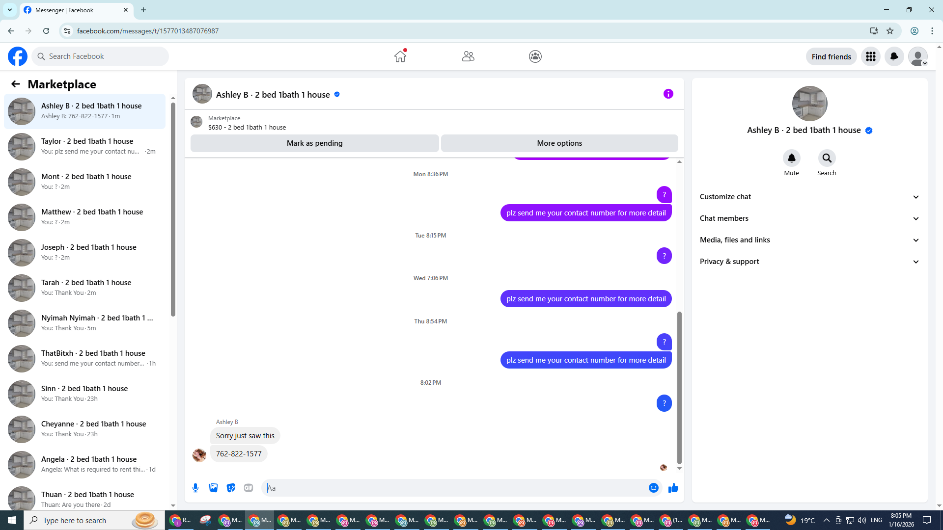The height and width of the screenshot is (530, 943).
Task: Mute this conversation bell
Action: (791, 158)
